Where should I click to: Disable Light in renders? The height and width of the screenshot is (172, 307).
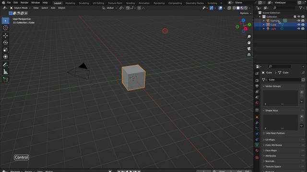click(x=303, y=29)
